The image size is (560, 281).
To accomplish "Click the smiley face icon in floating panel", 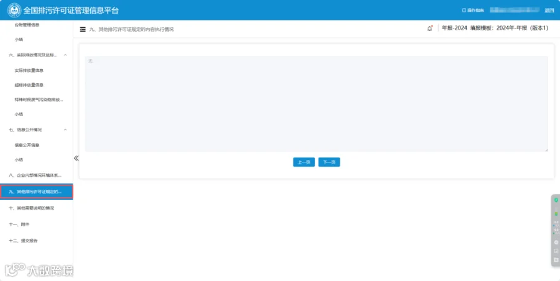I will pyautogui.click(x=556, y=242).
